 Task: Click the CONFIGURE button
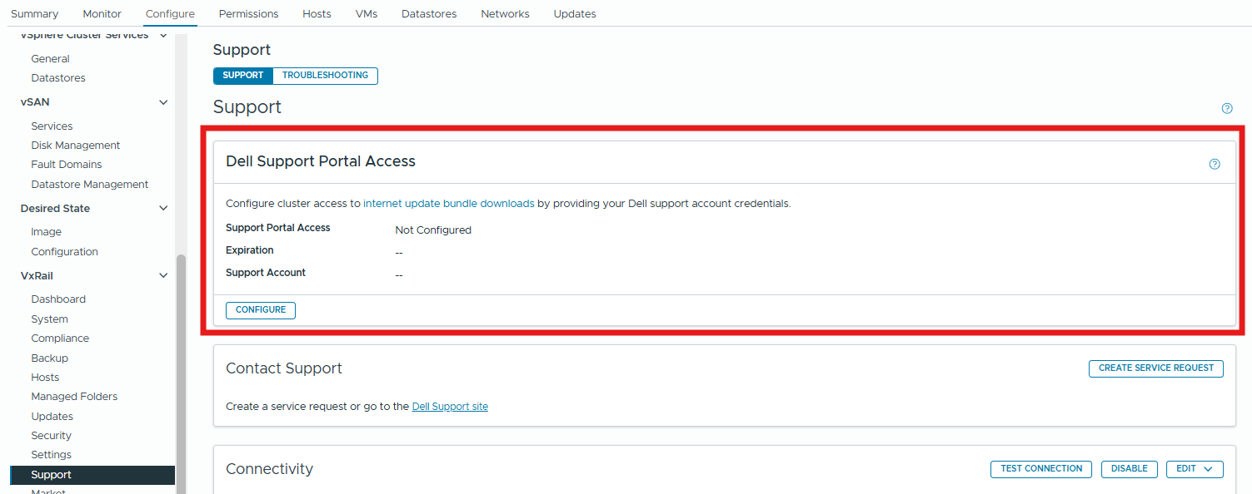[x=261, y=310]
